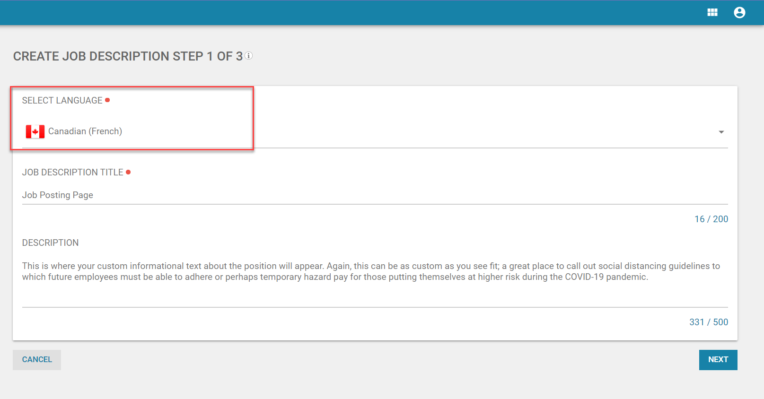This screenshot has width=764, height=399.
Task: Click the Canadian flag icon
Action: click(x=35, y=131)
